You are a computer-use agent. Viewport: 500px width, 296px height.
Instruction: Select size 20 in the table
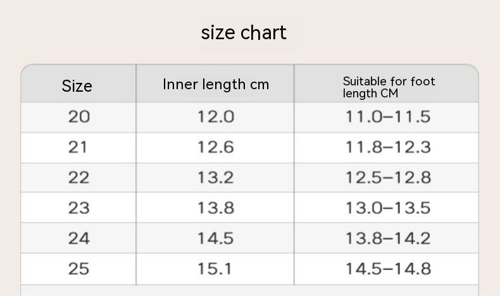pyautogui.click(x=79, y=117)
